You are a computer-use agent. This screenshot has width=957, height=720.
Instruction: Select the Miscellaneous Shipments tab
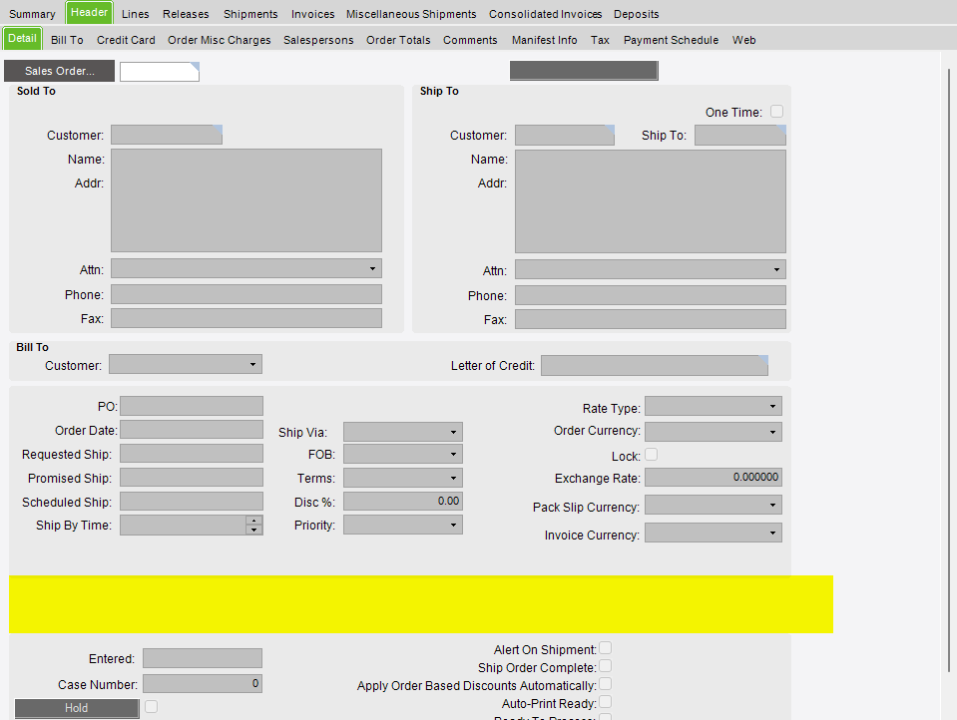[411, 14]
